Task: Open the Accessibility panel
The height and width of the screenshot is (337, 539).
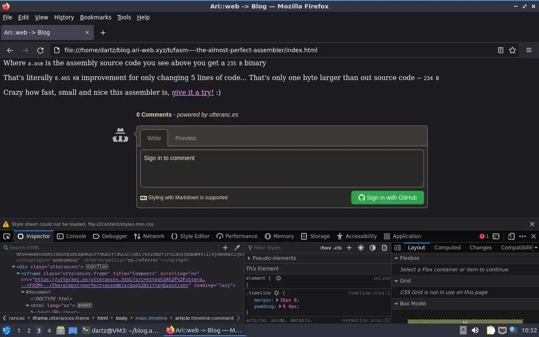Action: point(357,236)
